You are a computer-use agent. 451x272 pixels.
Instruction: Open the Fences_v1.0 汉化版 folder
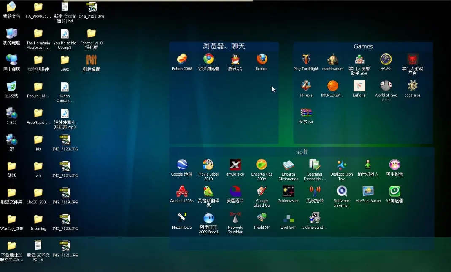pos(92,33)
